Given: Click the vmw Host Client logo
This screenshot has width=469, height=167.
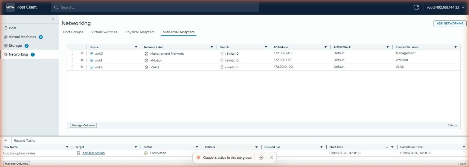Looking at the screenshot, I should coord(21,7).
